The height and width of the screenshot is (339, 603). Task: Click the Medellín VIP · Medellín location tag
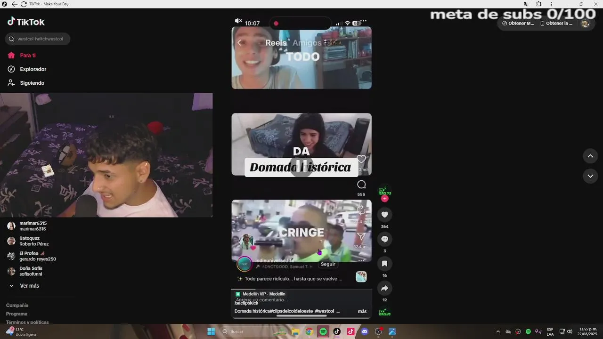(260, 294)
